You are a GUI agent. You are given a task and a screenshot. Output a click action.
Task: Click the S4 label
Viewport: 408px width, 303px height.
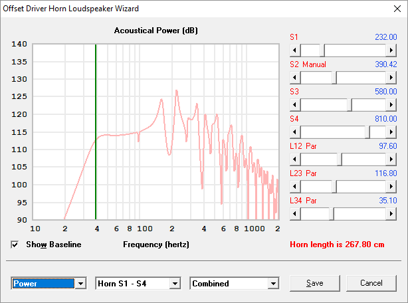(x=294, y=119)
